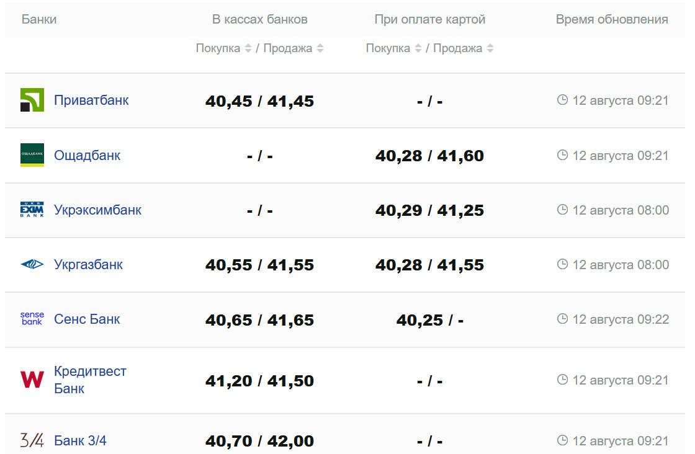Image resolution: width=695 pixels, height=454 pixels.
Task: Click the Ощадбанк logo icon
Action: point(32,155)
